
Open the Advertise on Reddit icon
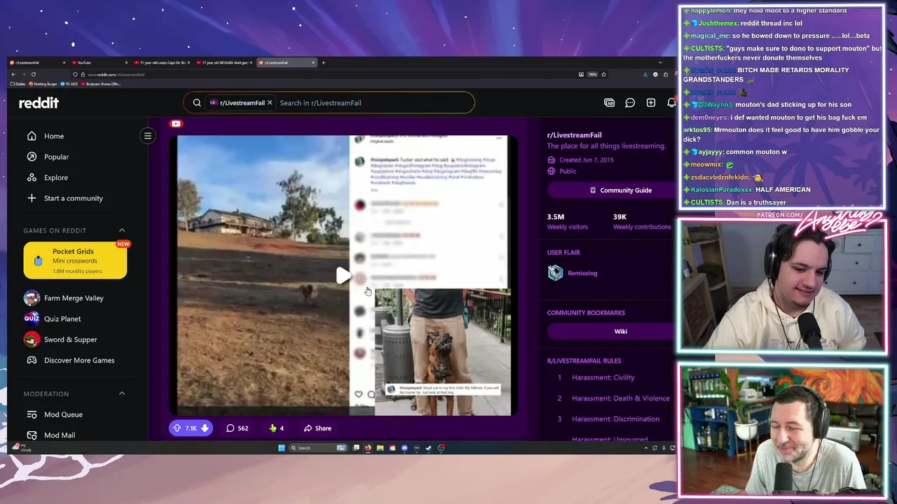610,103
